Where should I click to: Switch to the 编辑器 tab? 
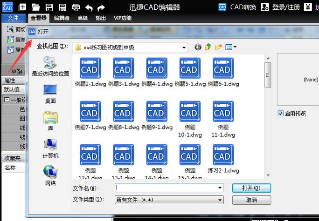tap(61, 18)
